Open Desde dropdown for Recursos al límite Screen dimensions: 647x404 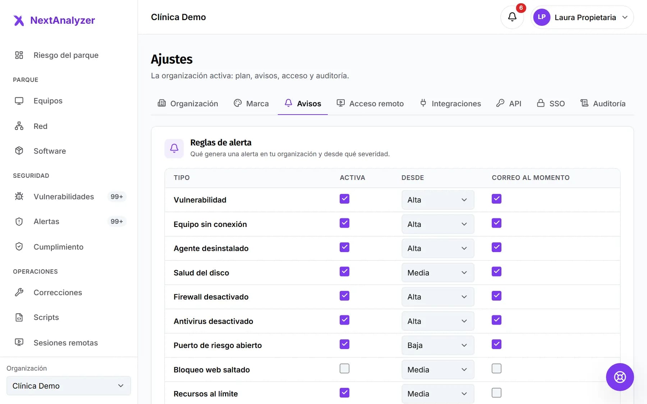click(438, 394)
